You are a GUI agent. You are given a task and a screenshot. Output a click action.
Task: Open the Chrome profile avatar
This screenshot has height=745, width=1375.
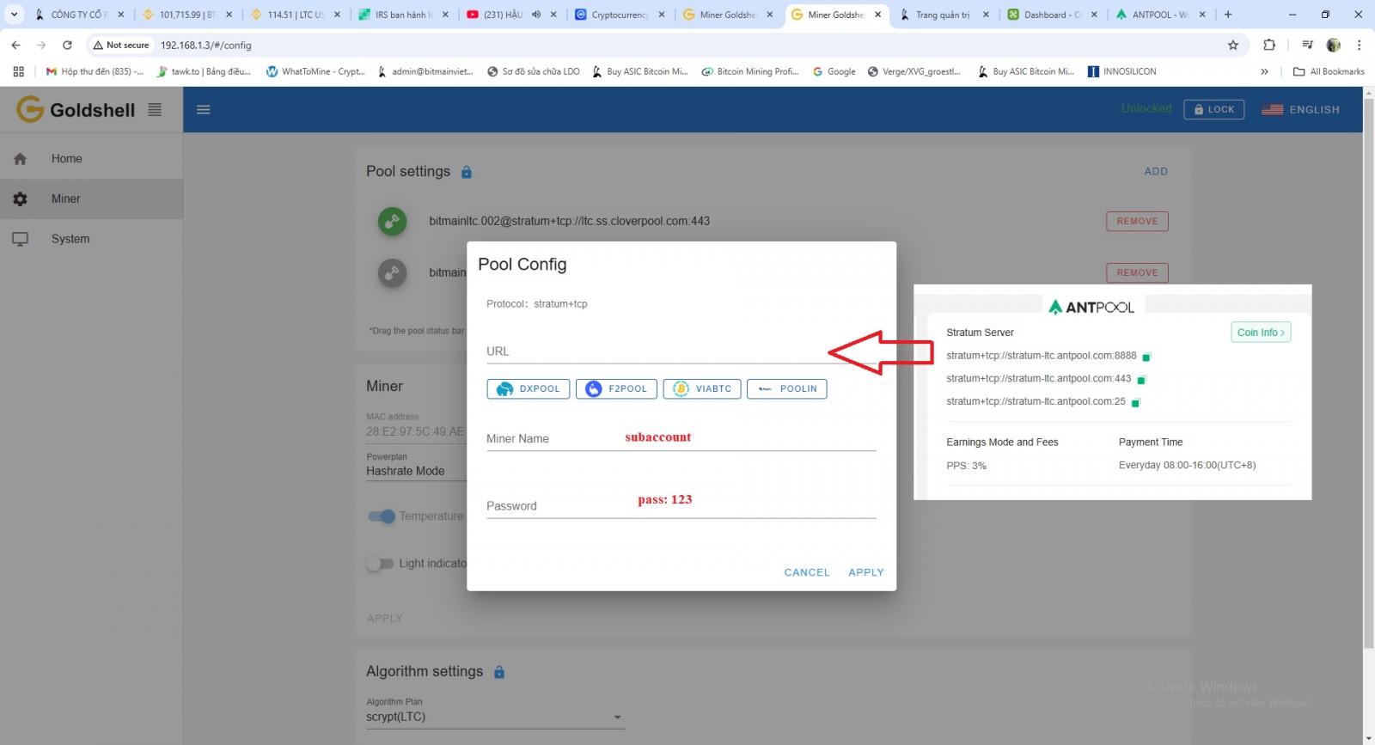tap(1334, 45)
